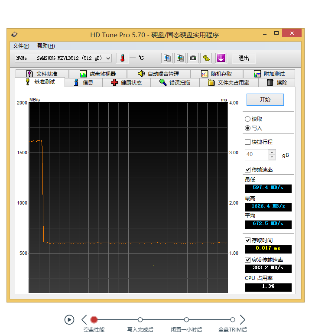
Task: Open the 附加测试 tab
Action: [x=269, y=74]
